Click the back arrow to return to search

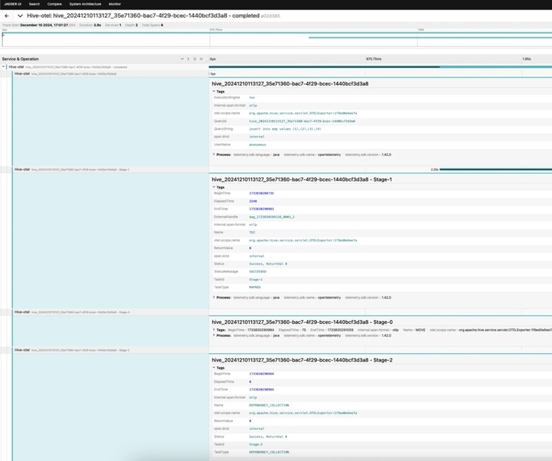7,14
